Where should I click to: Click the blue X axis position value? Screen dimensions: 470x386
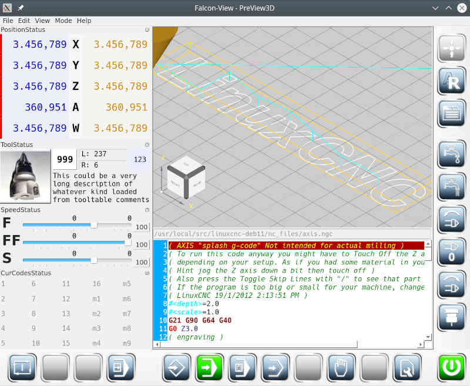tap(39, 44)
